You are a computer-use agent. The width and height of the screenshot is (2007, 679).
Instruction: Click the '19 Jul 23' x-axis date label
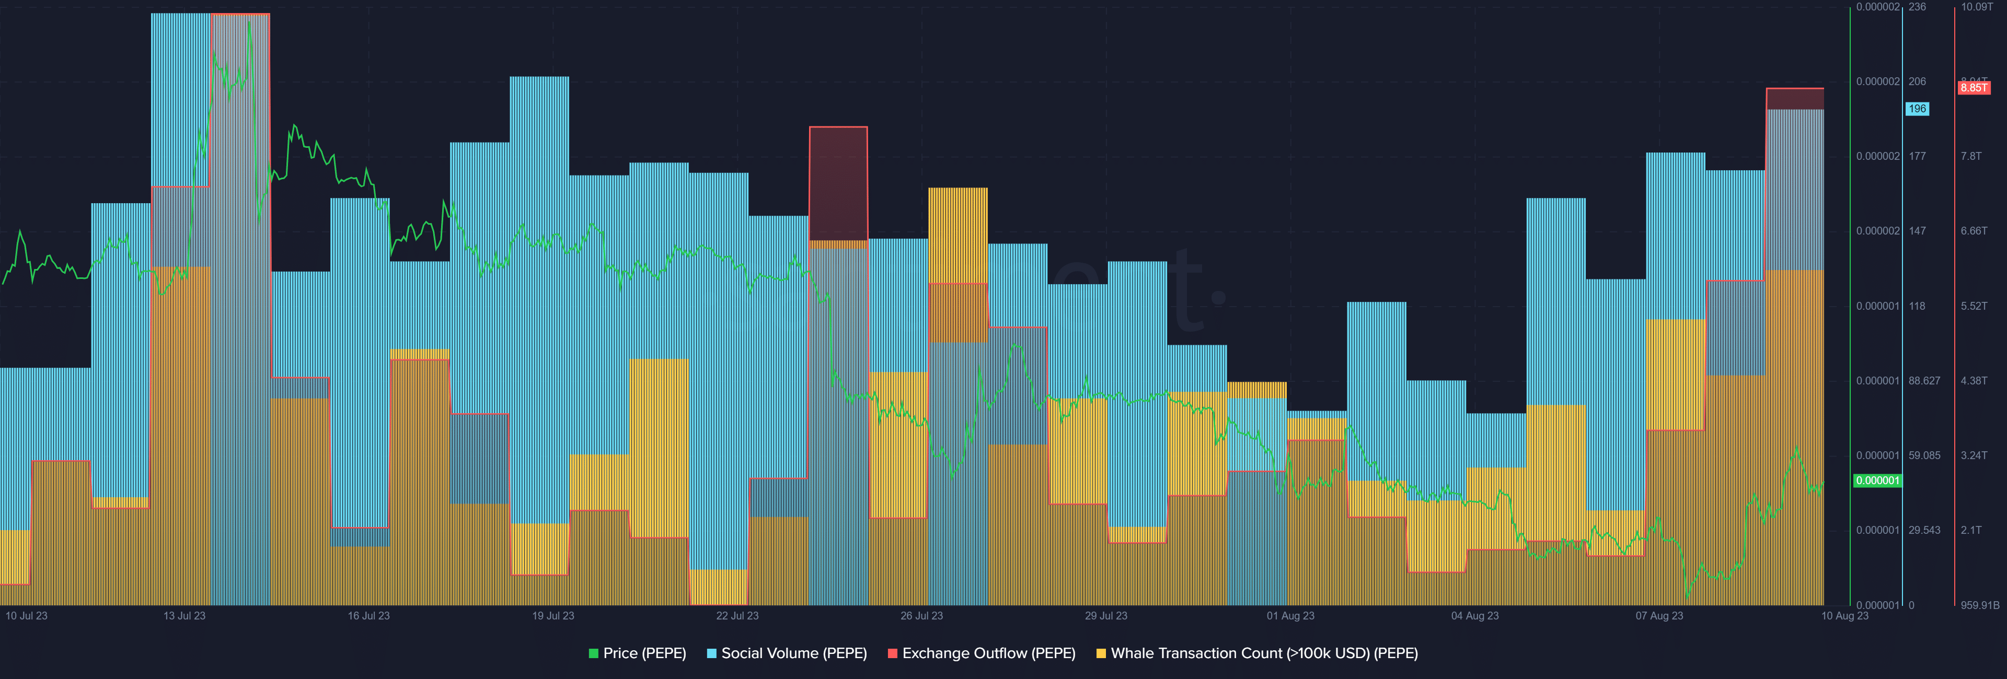(x=553, y=616)
